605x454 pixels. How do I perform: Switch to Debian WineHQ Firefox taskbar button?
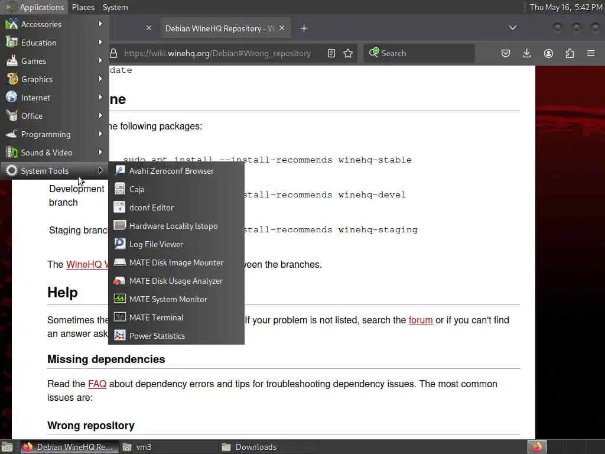(x=69, y=447)
